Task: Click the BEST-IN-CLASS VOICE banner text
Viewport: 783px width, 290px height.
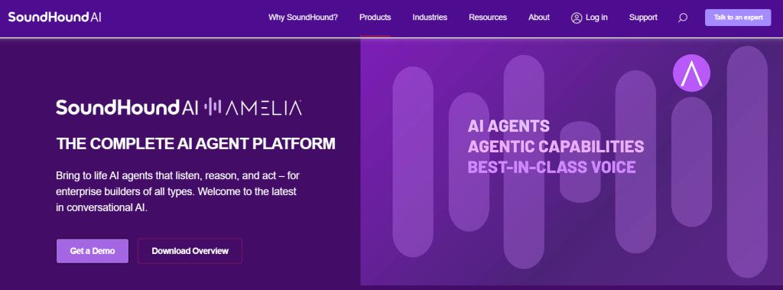Action: click(x=551, y=167)
